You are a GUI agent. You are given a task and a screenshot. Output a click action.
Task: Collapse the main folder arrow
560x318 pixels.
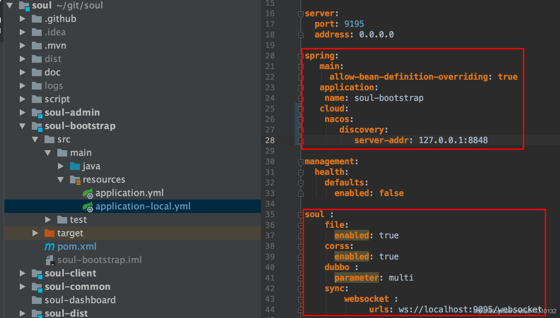pos(48,153)
